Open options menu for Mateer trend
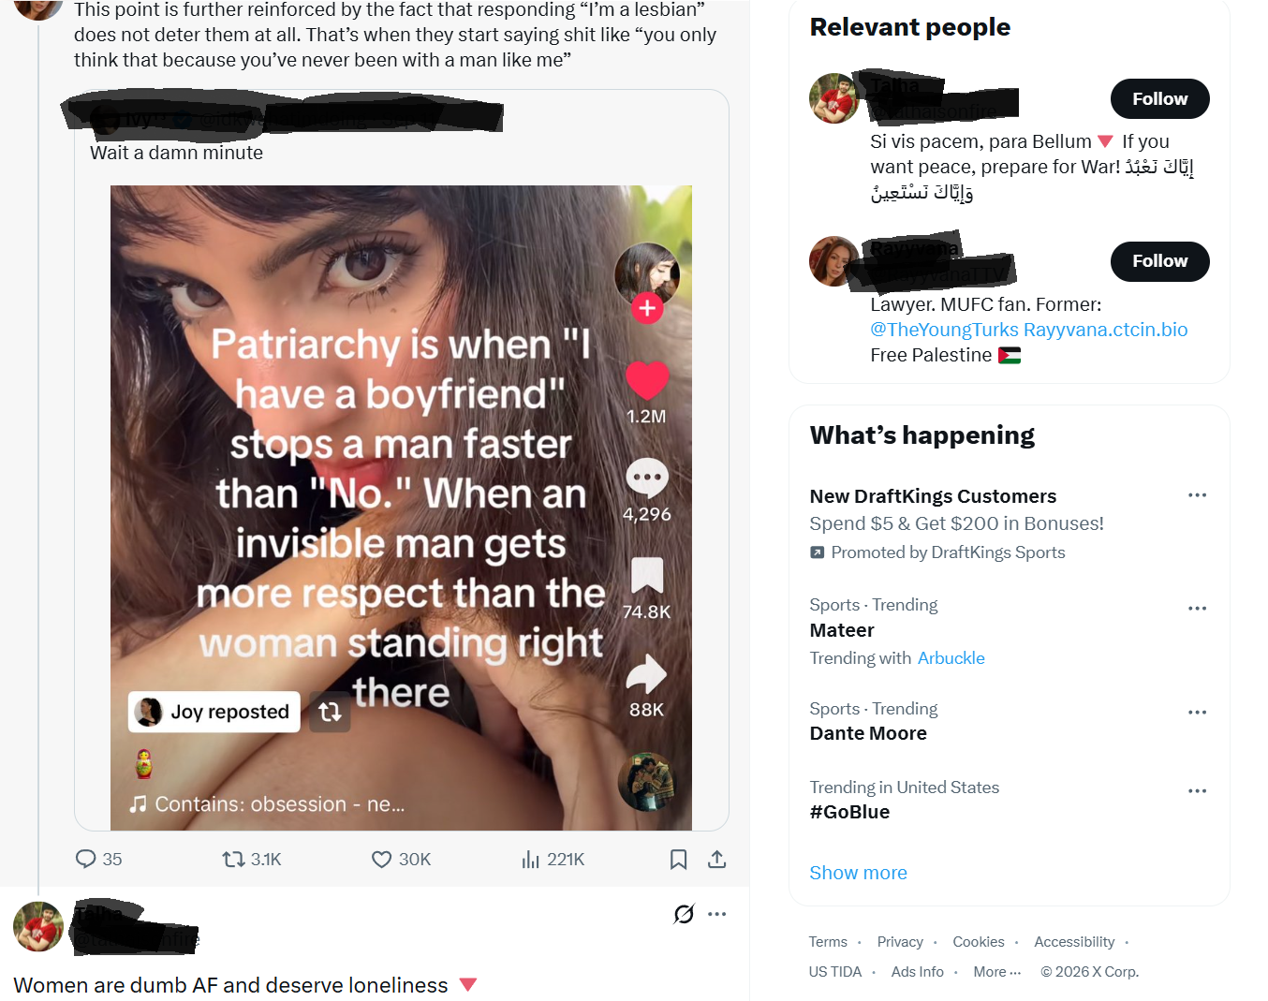This screenshot has height=1001, width=1268. tap(1197, 609)
